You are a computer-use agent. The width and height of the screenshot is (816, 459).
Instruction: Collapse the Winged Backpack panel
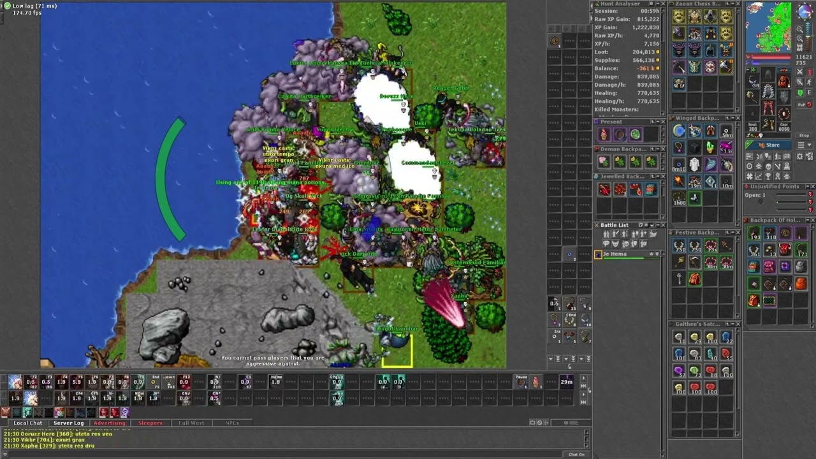pos(733,118)
